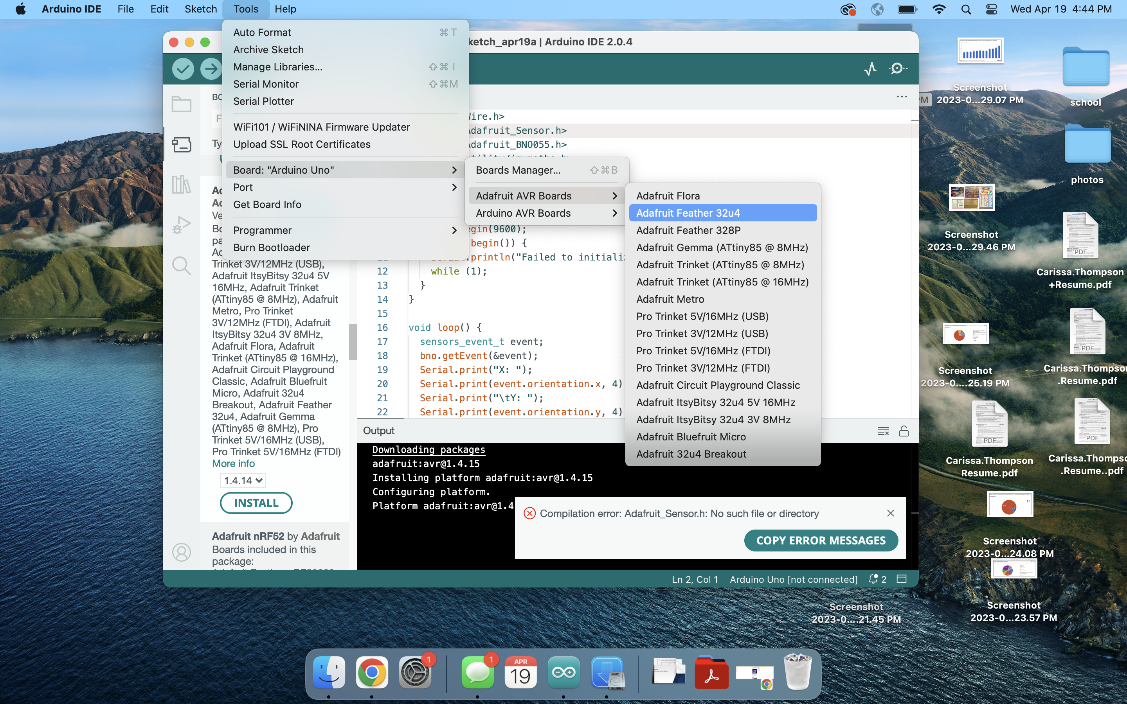This screenshot has height=704, width=1127.
Task: Click the Library Manager sidebar icon
Action: tap(181, 185)
